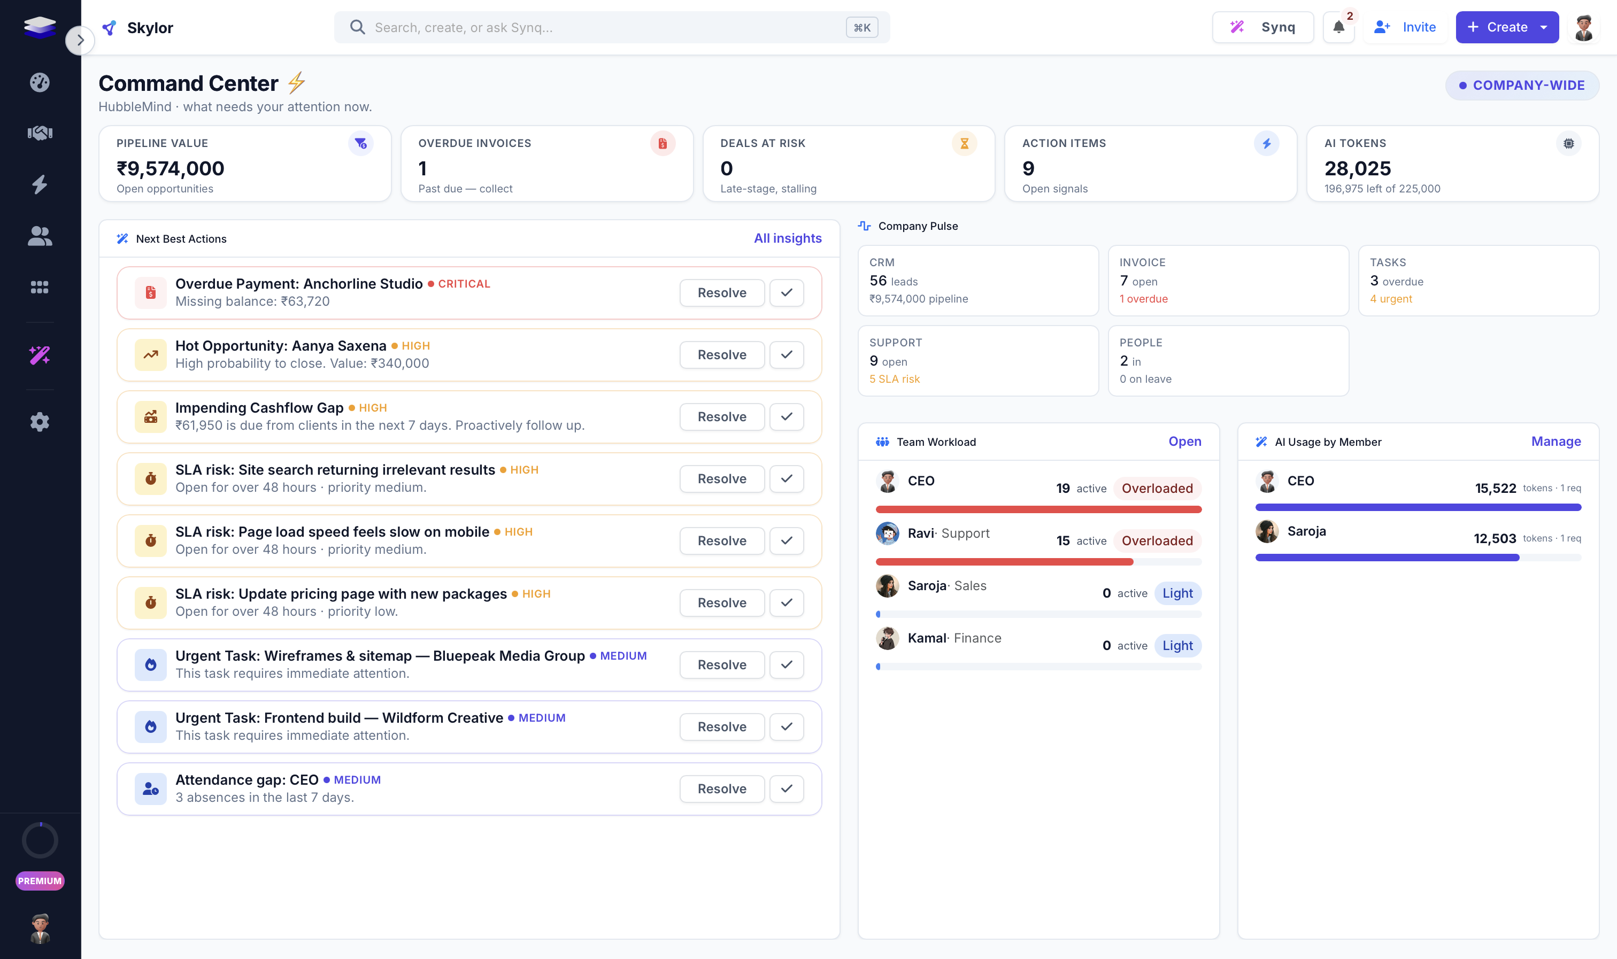1617x959 pixels.
Task: Click the invoice icon on Overdue Invoices card
Action: coord(663,143)
